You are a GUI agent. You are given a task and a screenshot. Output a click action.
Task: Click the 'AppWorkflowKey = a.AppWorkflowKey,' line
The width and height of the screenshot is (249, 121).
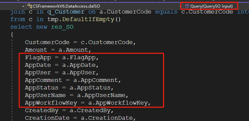(88, 103)
